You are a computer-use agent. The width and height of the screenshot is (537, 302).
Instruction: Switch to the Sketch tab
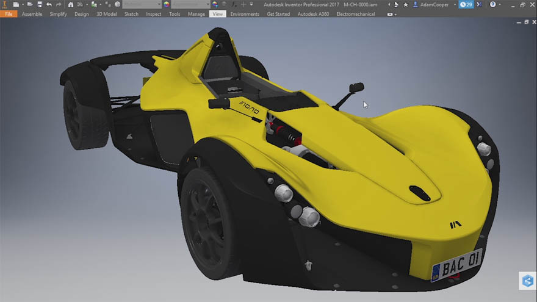coord(132,14)
